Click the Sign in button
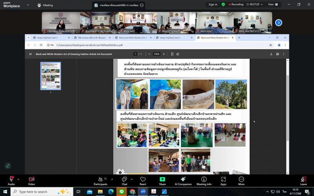The height and width of the screenshot is (196, 314). tap(213, 4)
